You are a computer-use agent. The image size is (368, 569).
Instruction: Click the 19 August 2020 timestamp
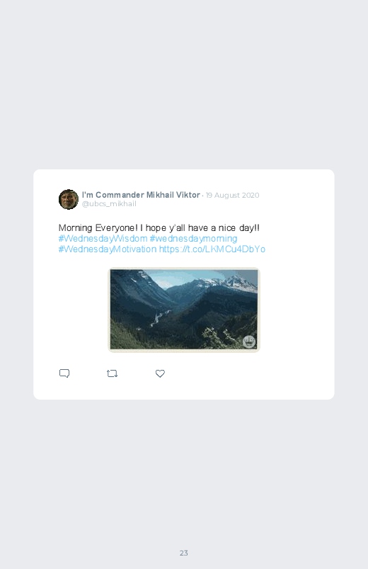pyautogui.click(x=232, y=196)
